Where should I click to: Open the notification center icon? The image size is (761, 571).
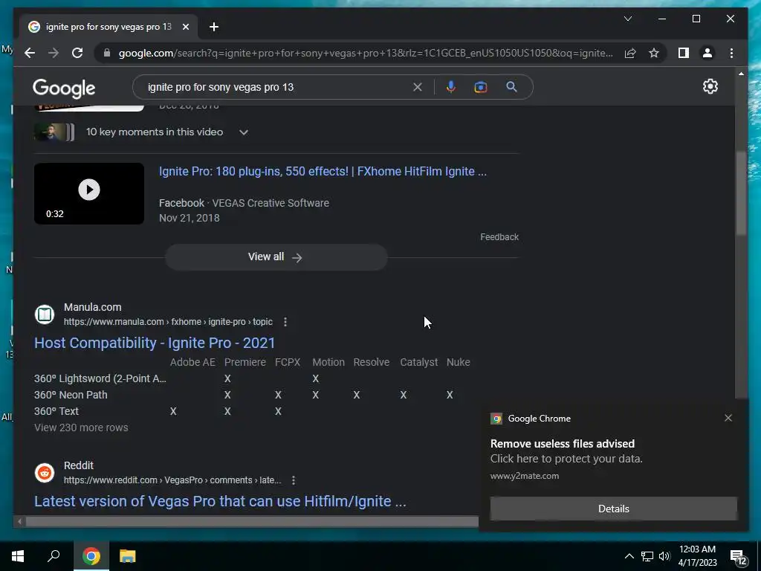coord(738,557)
